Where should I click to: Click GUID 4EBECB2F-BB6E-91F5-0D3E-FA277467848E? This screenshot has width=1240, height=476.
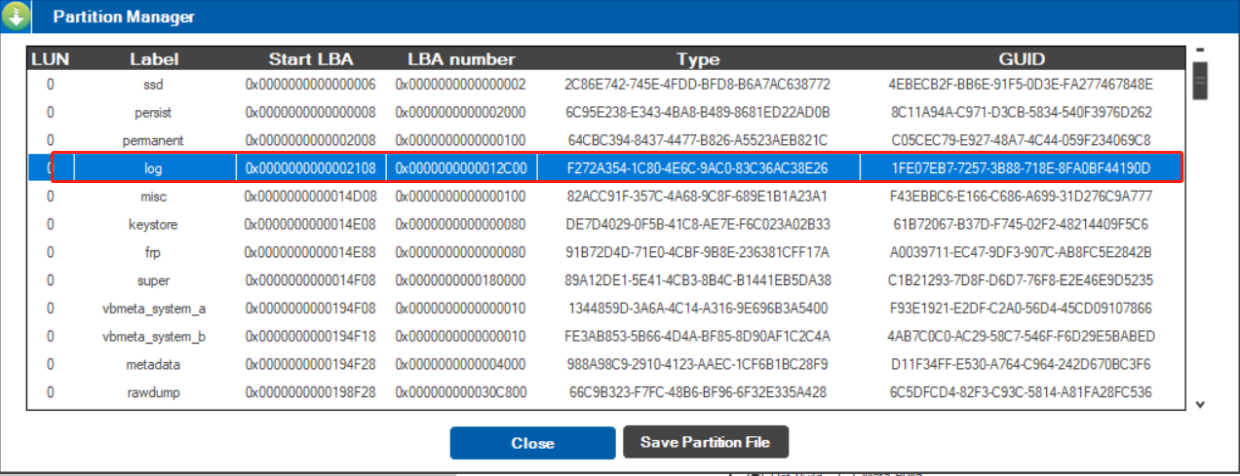1022,85
